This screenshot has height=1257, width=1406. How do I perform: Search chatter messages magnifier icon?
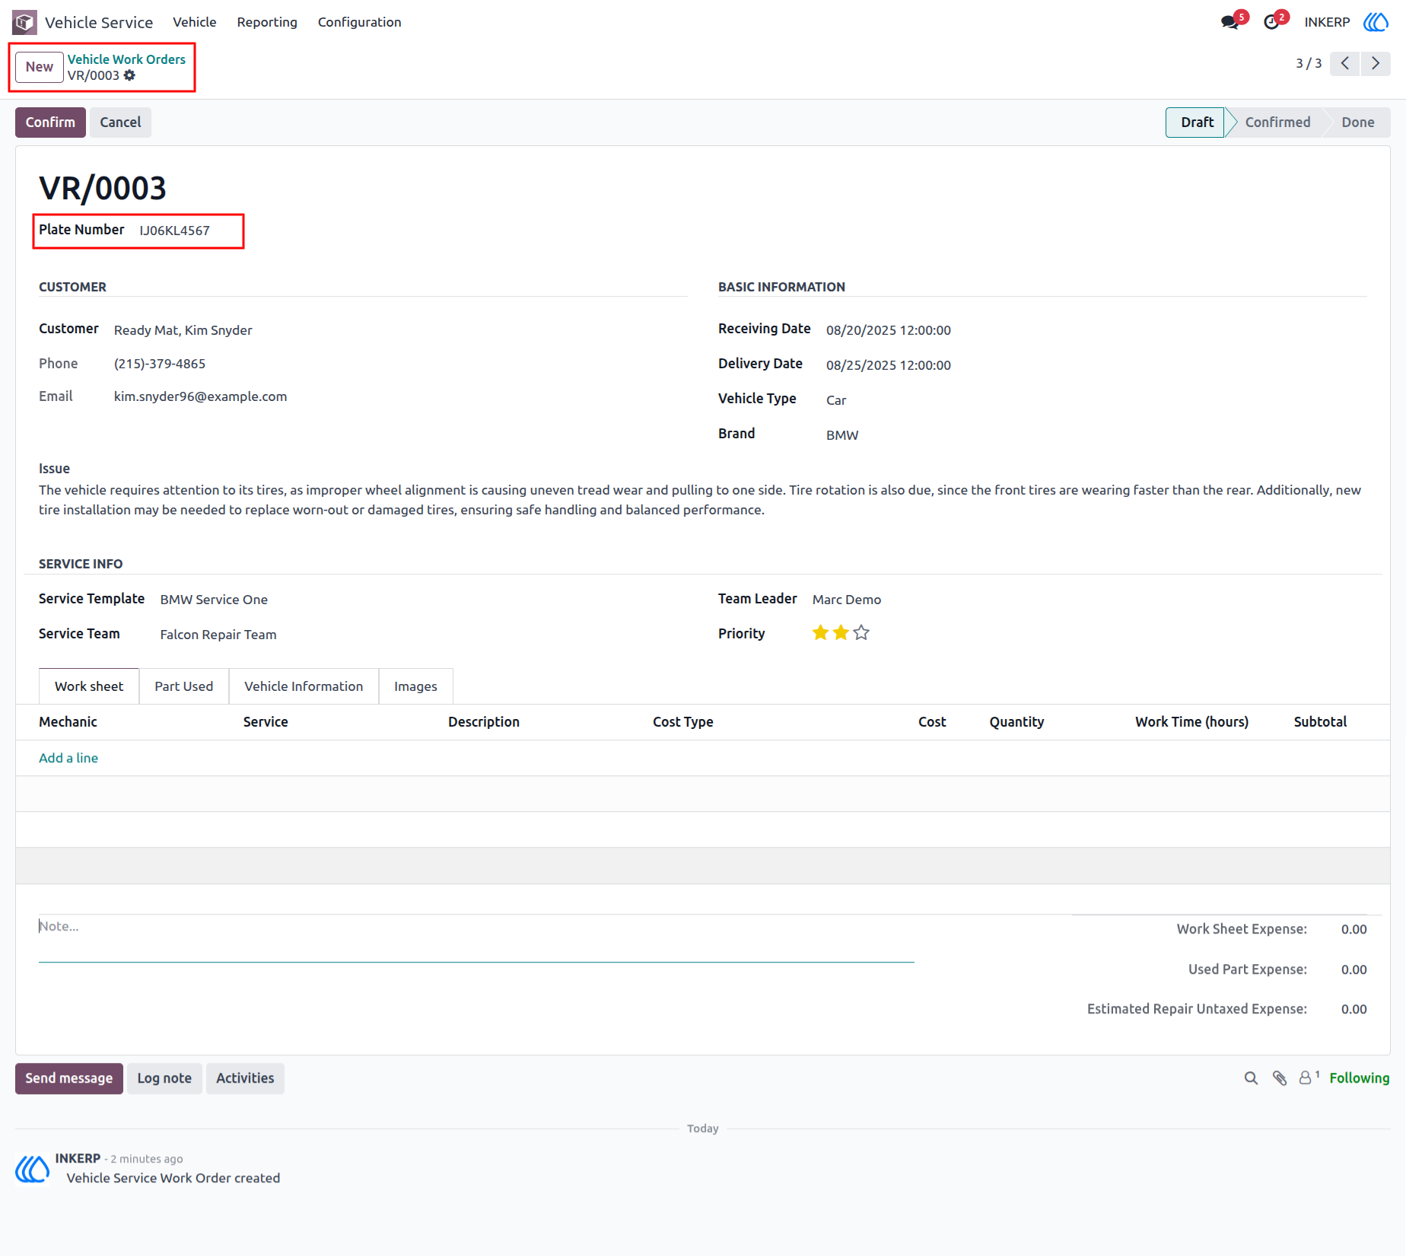pos(1251,1078)
